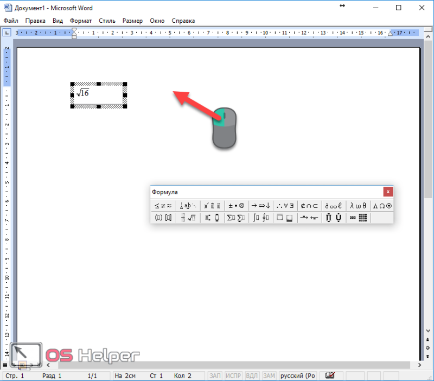This screenshot has width=434, height=381.
Task: Click the tab stop type selector
Action: point(7,33)
